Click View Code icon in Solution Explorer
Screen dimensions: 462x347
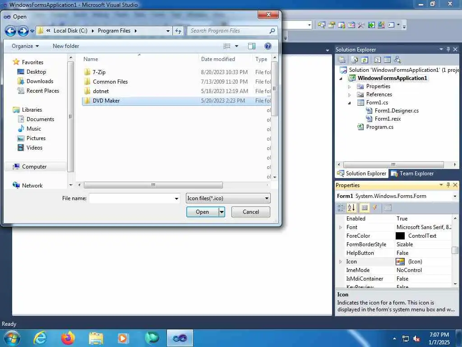(378, 60)
